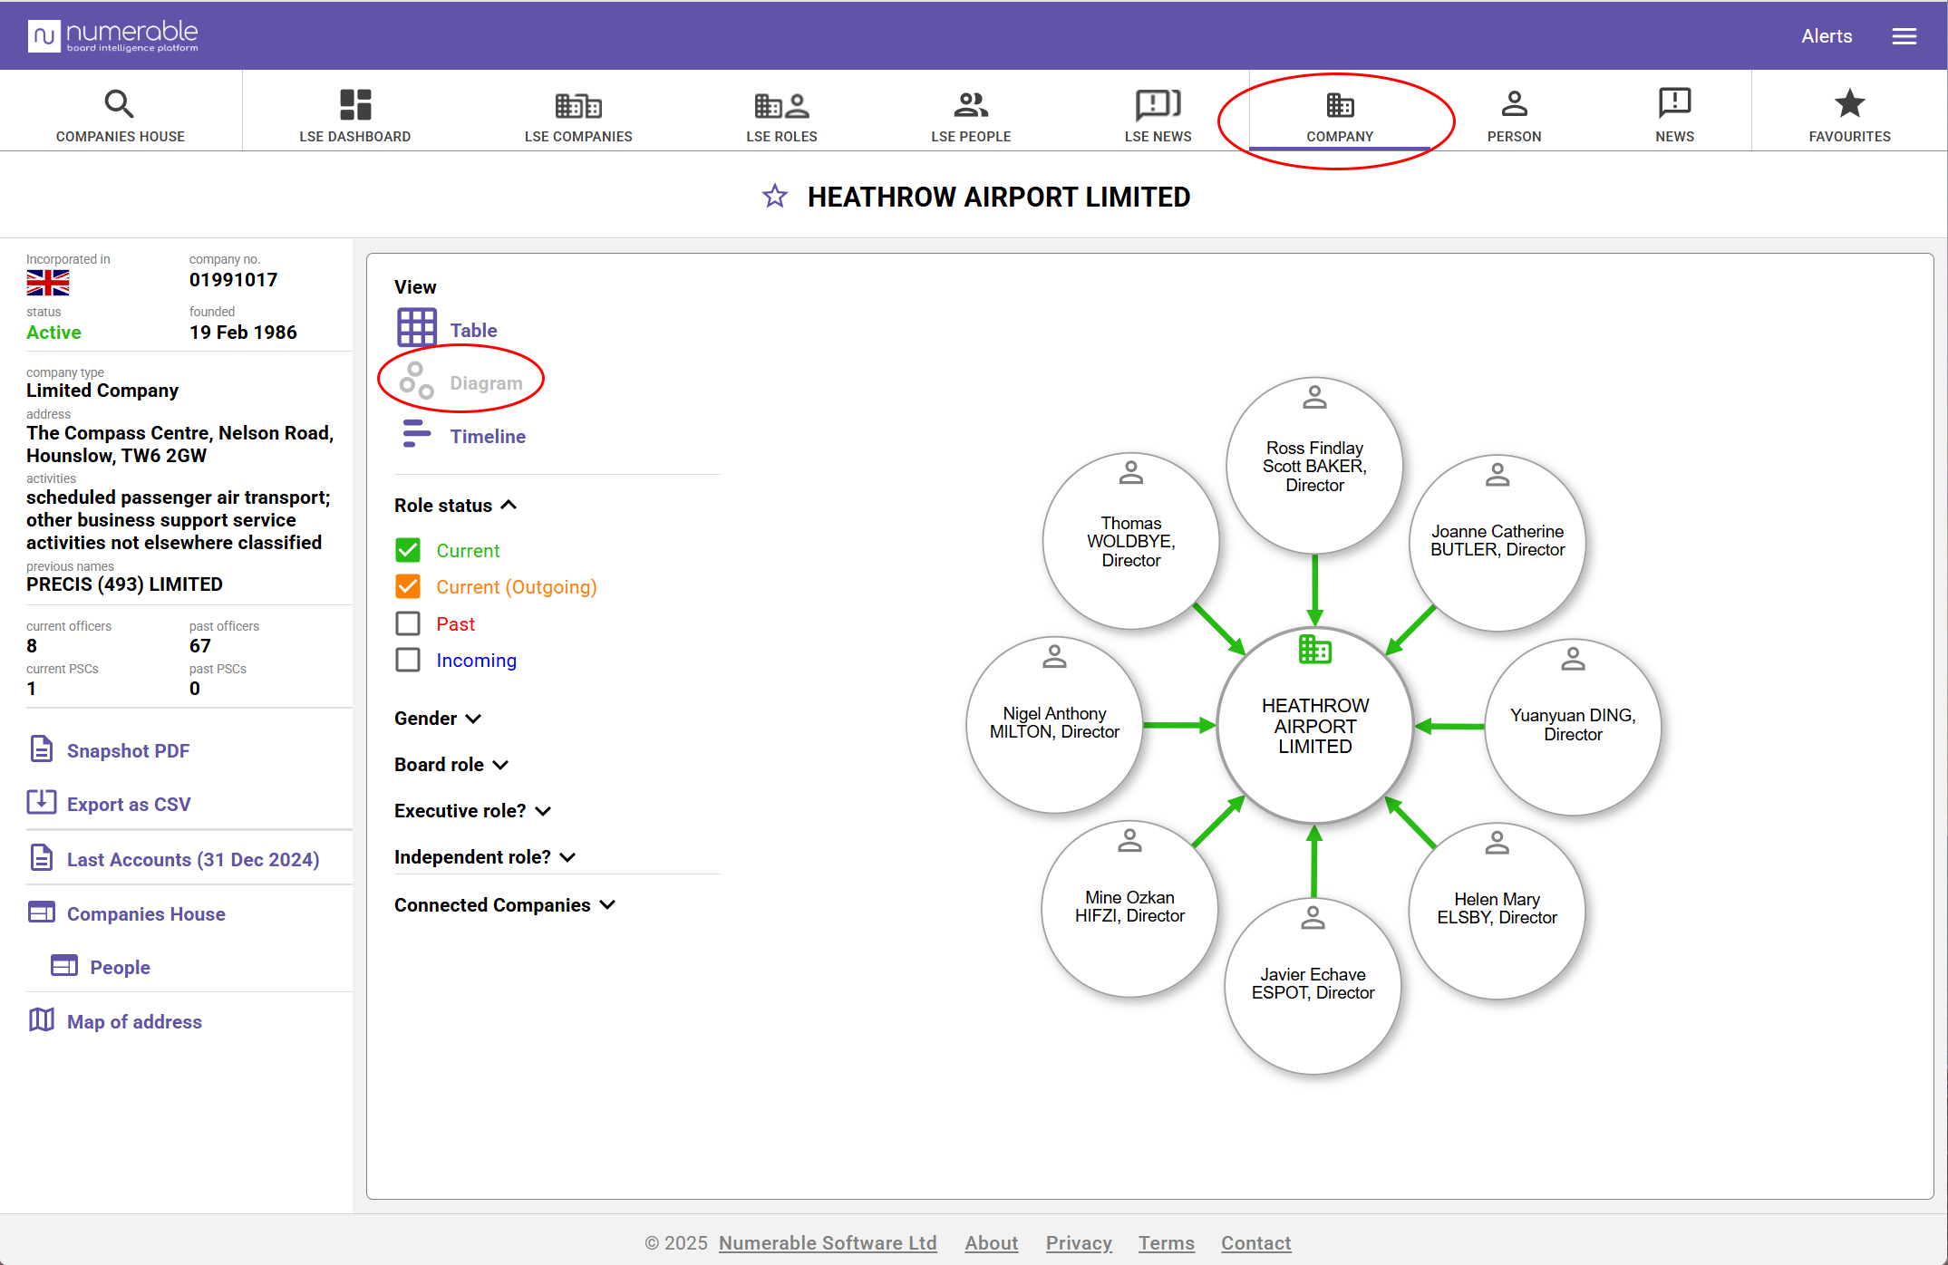
Task: Select the Timeline view icon
Action: [x=416, y=435]
